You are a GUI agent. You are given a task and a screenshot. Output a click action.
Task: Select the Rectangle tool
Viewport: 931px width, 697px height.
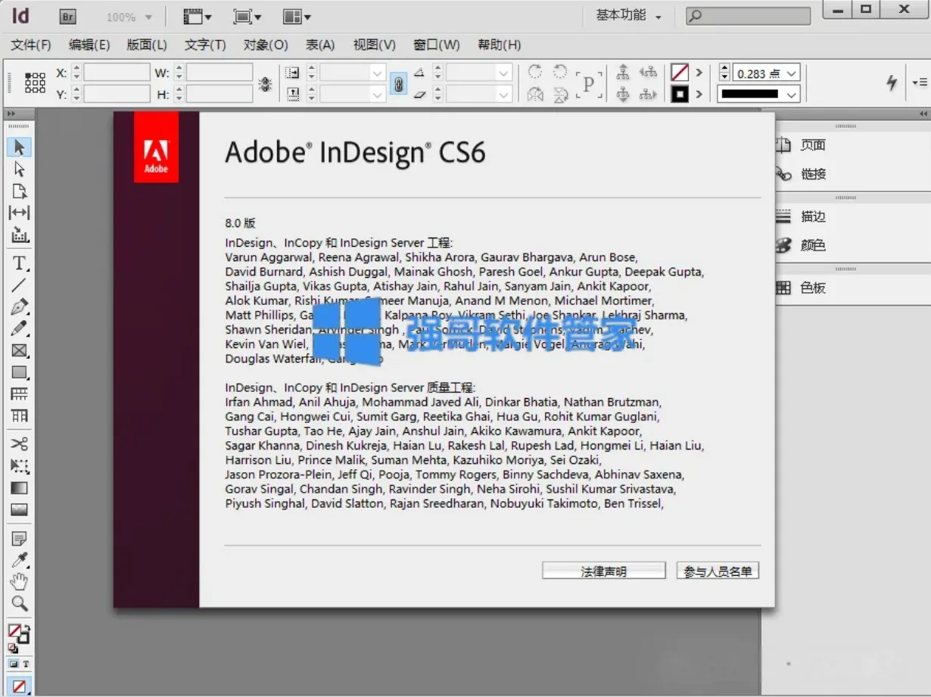[x=19, y=372]
